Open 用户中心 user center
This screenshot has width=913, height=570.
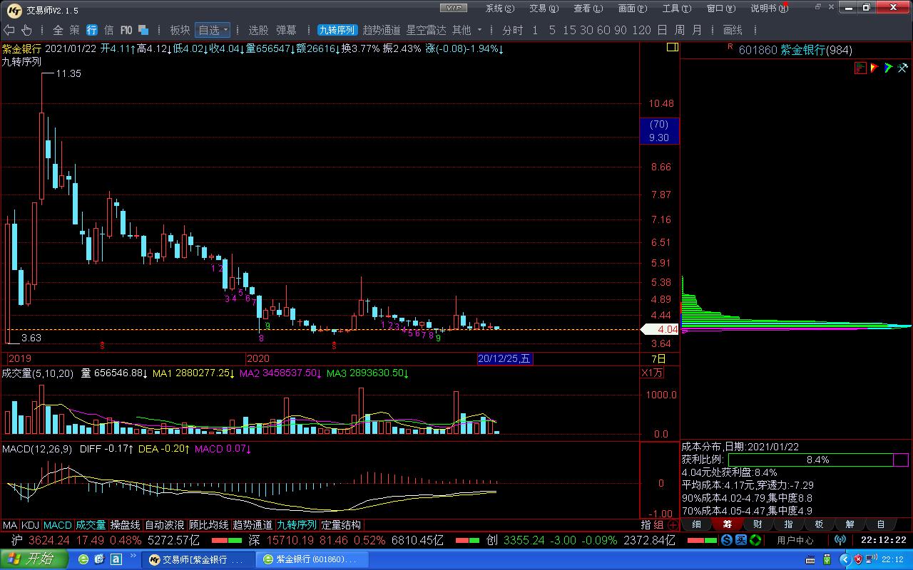tap(795, 541)
